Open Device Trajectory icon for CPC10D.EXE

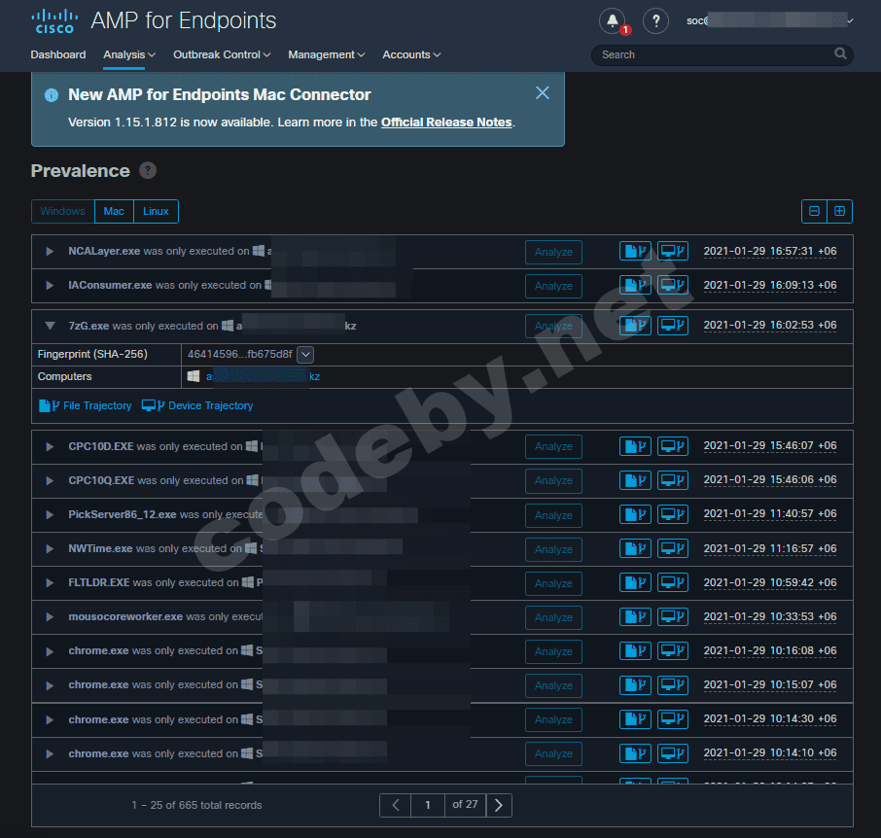click(673, 446)
